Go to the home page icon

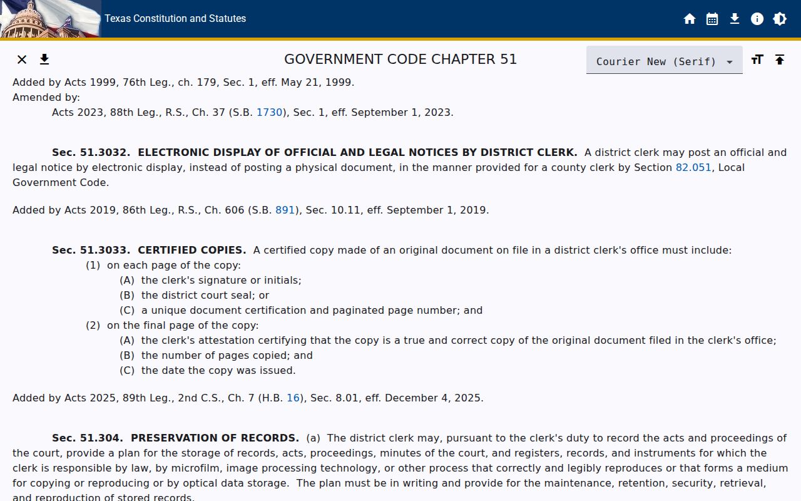(690, 19)
